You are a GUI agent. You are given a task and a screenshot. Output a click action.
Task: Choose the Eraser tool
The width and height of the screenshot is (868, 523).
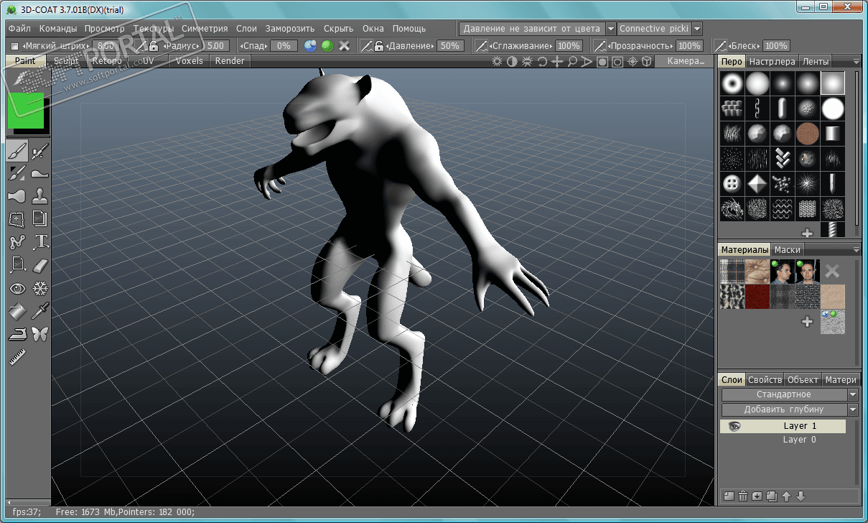[40, 265]
